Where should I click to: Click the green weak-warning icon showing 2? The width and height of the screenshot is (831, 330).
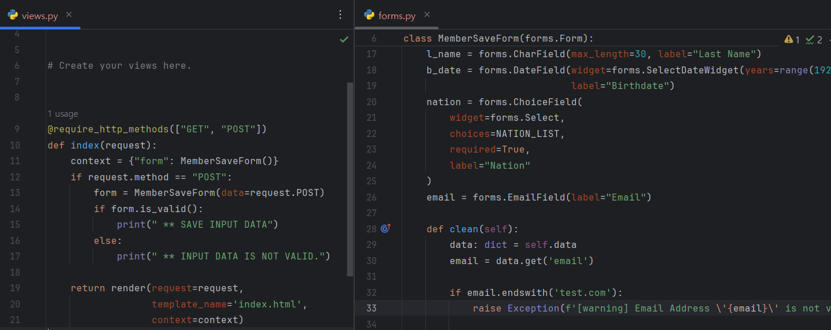click(810, 39)
